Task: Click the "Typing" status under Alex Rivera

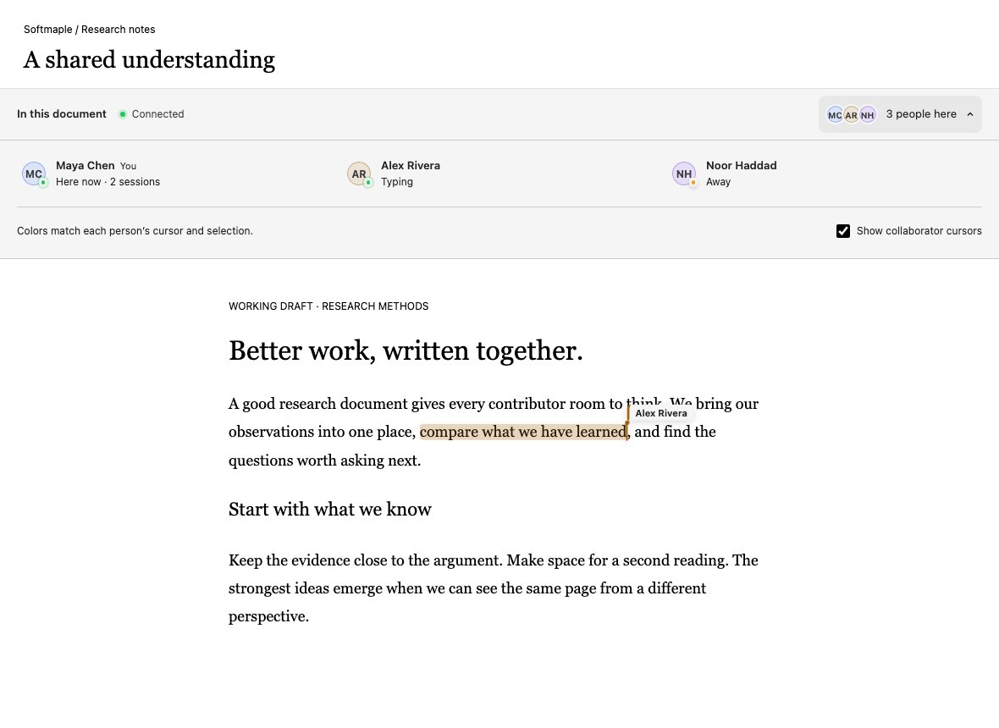Action: point(397,182)
